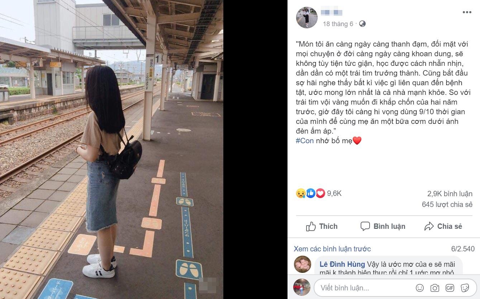Click the #Con hashtag link
This screenshot has width=480, height=299.
pyautogui.click(x=305, y=141)
